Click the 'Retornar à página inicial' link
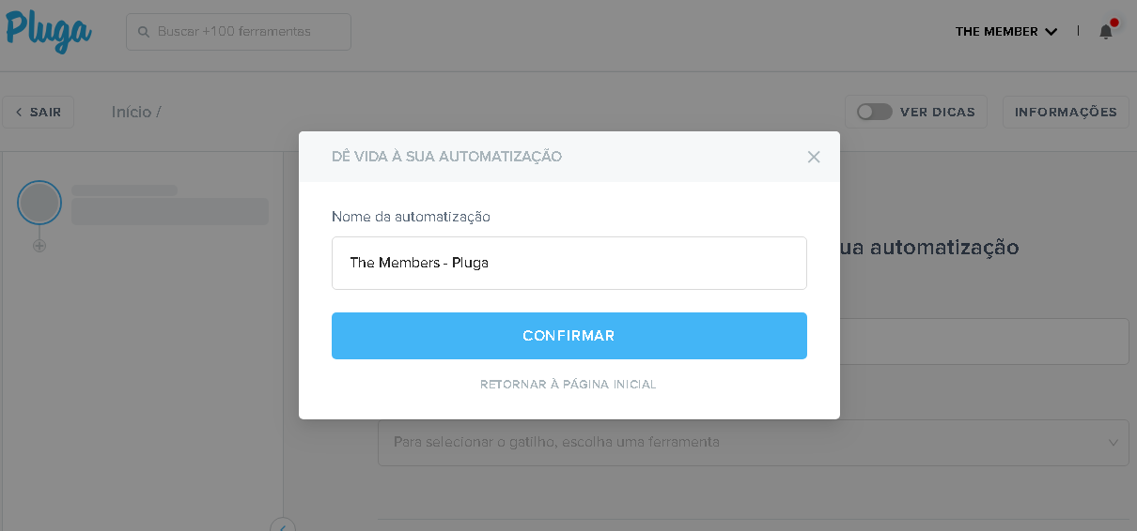Screen dimensions: 1137x531 click(568, 385)
